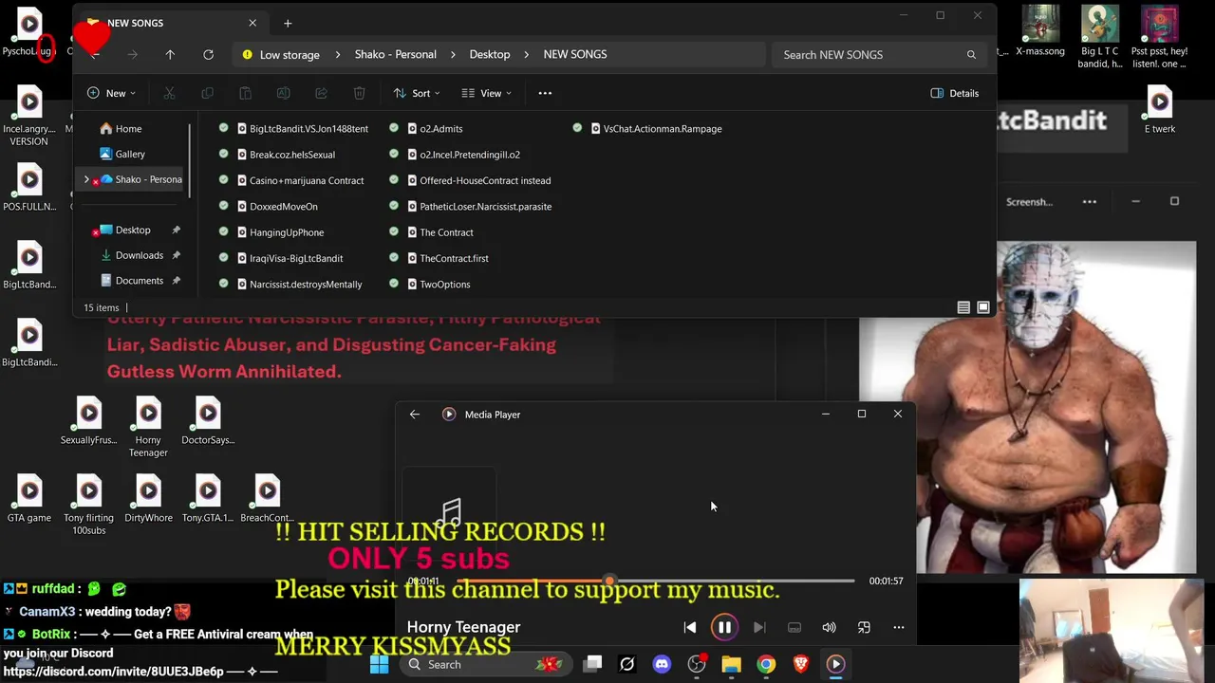Open GTA game desktop file
Screen dimensions: 1215x683
coord(29,499)
